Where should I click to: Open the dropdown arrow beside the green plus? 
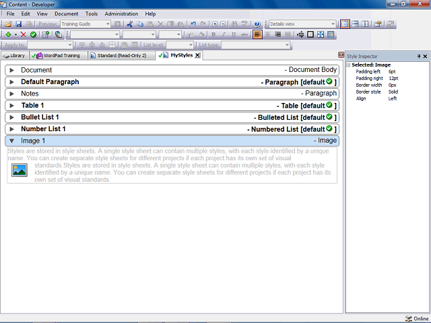(x=15, y=34)
